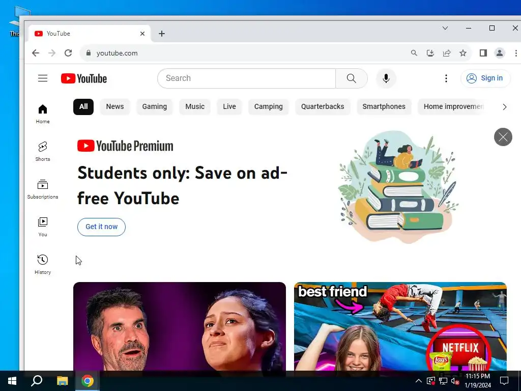Select the News filter chip
The width and height of the screenshot is (521, 391).
(115, 106)
